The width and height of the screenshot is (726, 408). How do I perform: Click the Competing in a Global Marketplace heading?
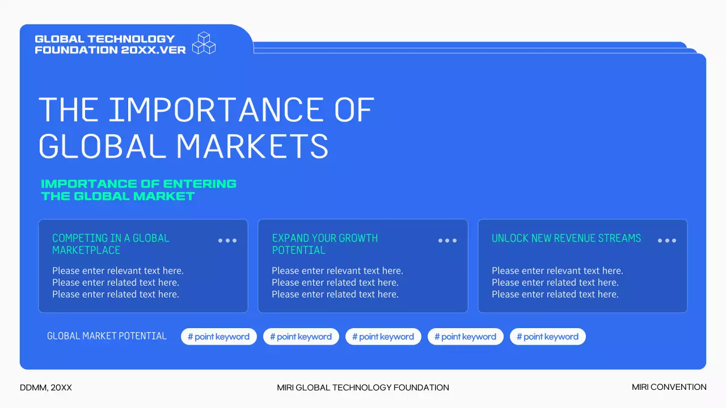[111, 244]
